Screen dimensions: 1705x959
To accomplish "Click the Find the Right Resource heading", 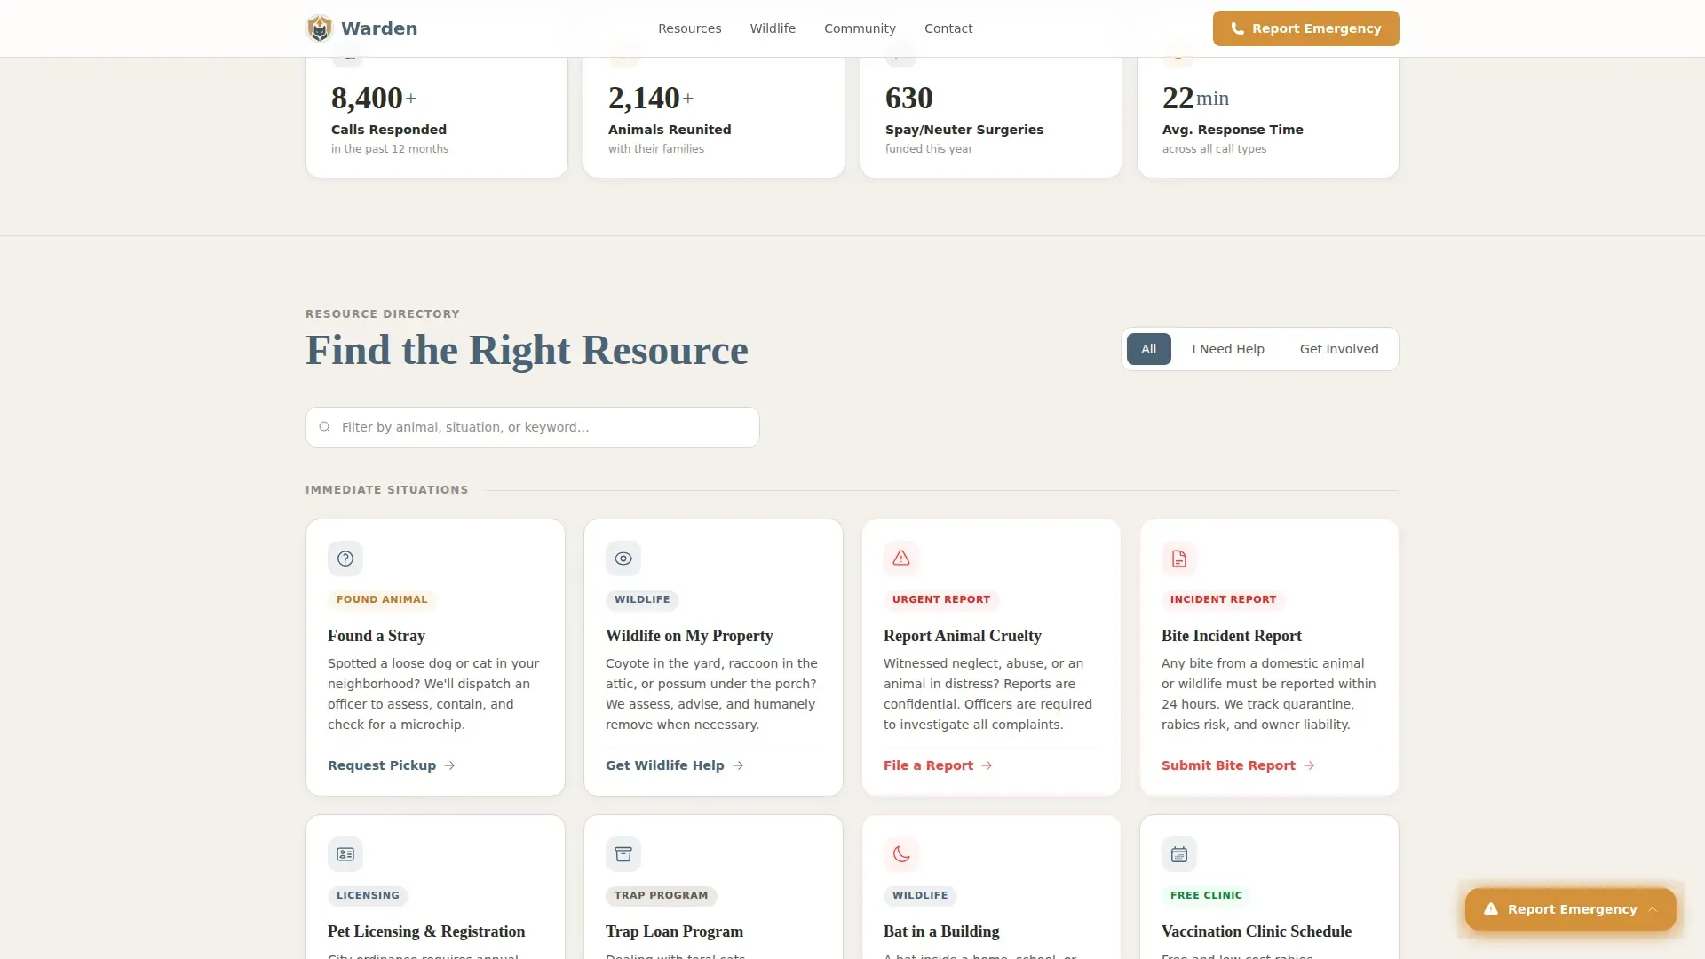I will point(527,350).
